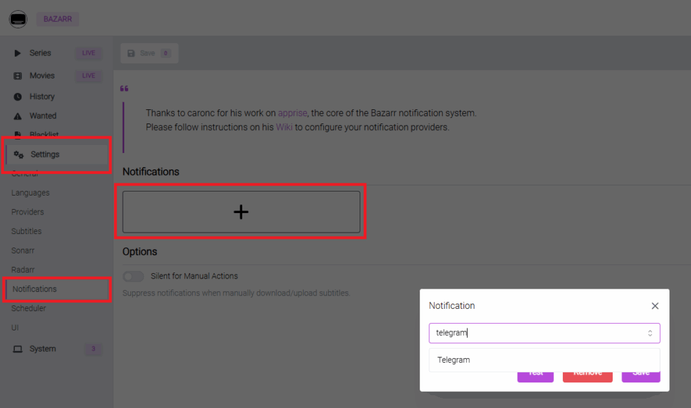This screenshot has width=691, height=408.
Task: Go to Languages settings
Action: (30, 193)
